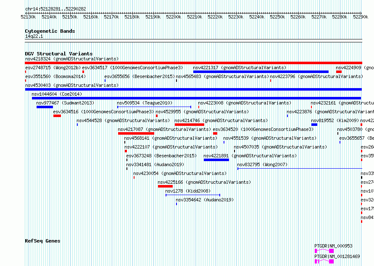Click the esv3634520 red bar
The image size is (374, 266).
[x=215, y=133]
